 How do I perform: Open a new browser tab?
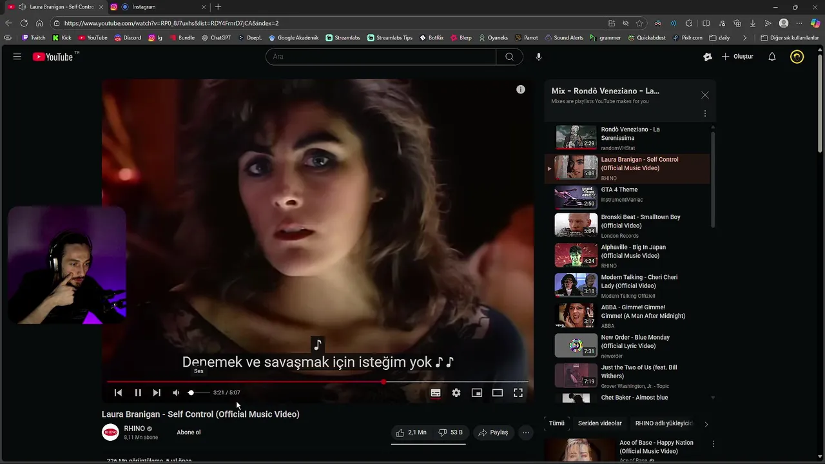coord(218,6)
